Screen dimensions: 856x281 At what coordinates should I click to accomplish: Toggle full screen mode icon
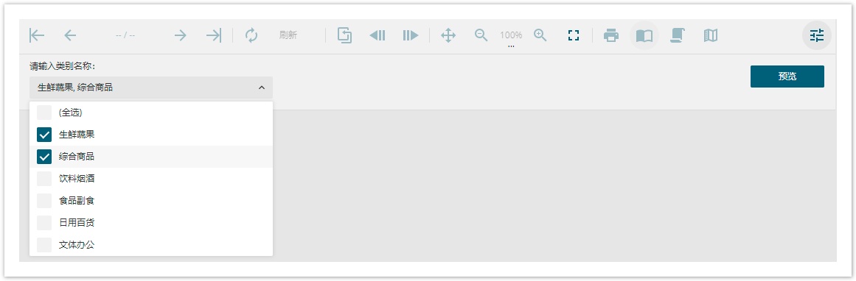[x=573, y=35]
